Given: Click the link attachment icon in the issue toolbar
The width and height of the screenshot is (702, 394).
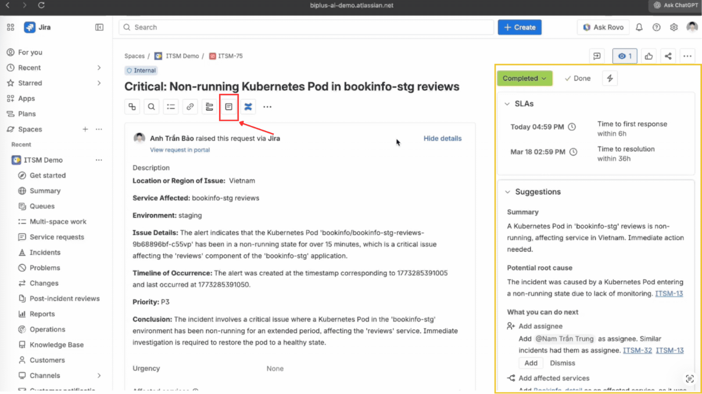Looking at the screenshot, I should [x=190, y=106].
